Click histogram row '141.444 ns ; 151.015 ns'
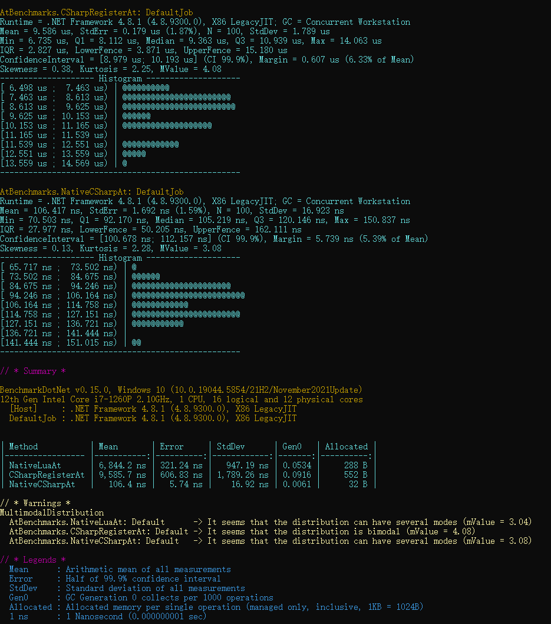Viewport: 551px width, 624px height. pos(71,343)
